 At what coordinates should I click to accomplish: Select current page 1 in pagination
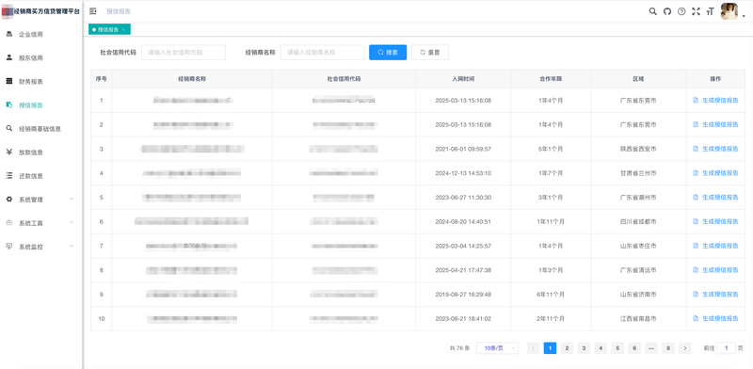click(x=550, y=348)
